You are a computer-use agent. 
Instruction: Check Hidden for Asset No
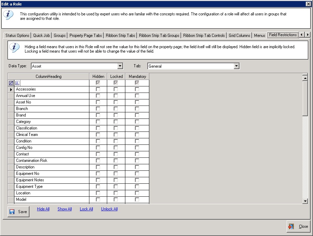tap(98, 102)
